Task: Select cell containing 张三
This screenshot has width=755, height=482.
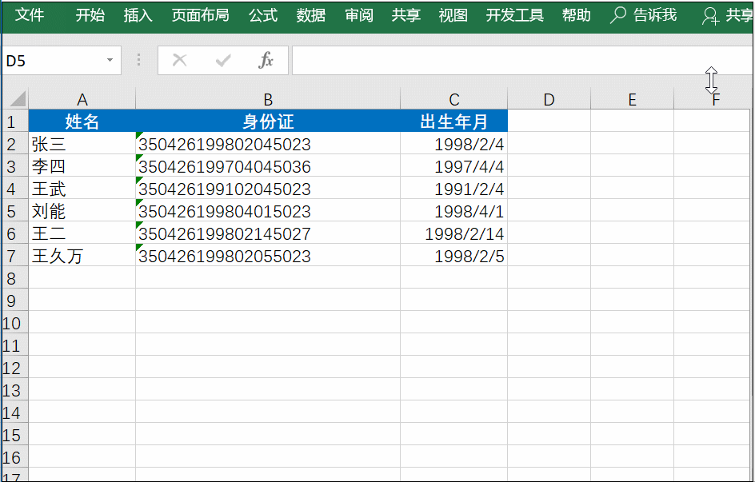Action: (x=82, y=143)
